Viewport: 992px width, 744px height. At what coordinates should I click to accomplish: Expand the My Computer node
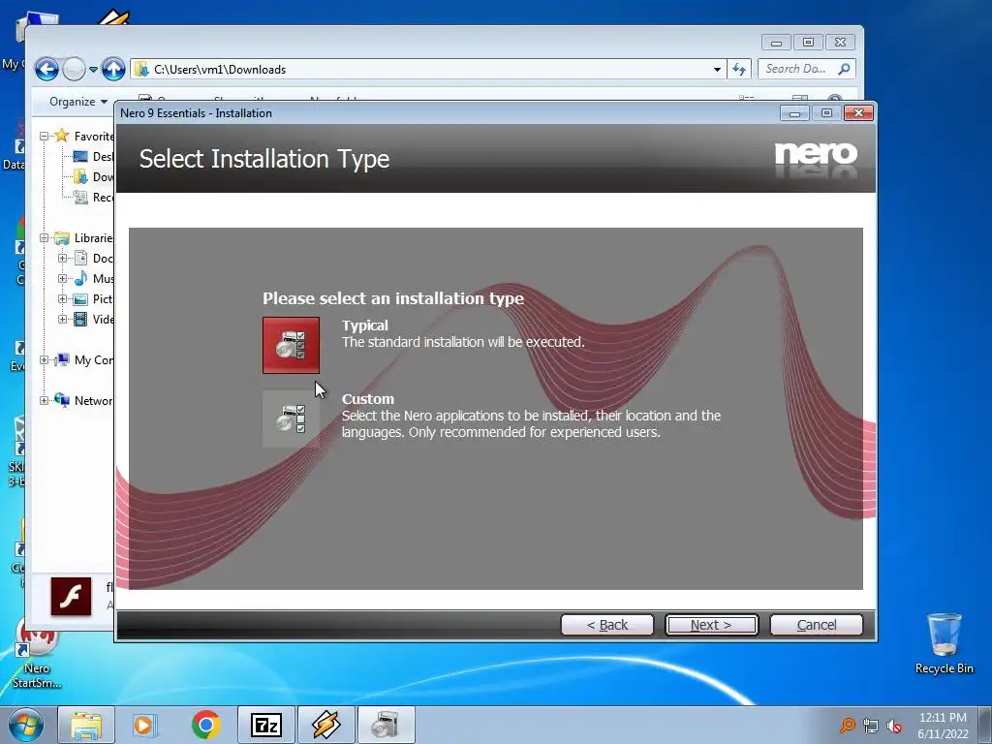click(x=44, y=360)
